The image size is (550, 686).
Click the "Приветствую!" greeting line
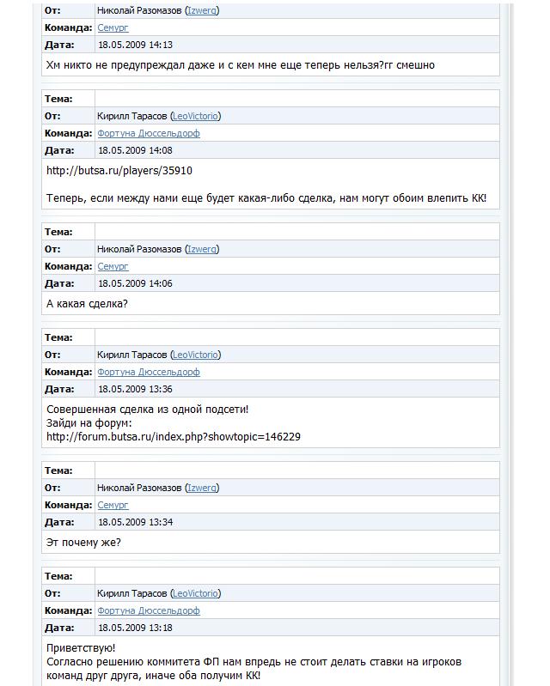point(80,647)
